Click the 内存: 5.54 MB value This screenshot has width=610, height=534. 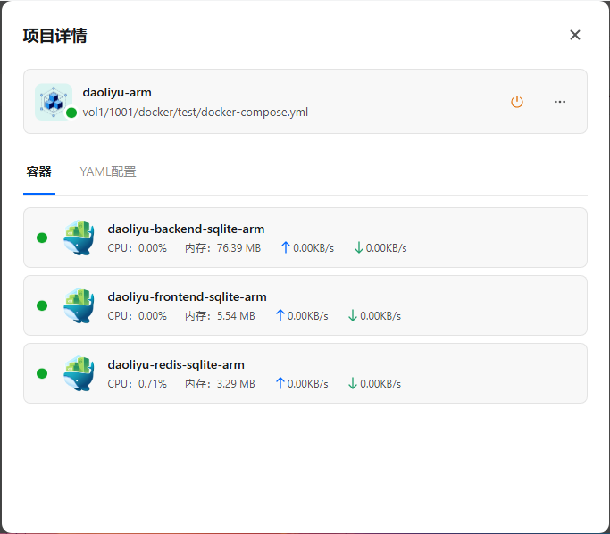pos(220,316)
